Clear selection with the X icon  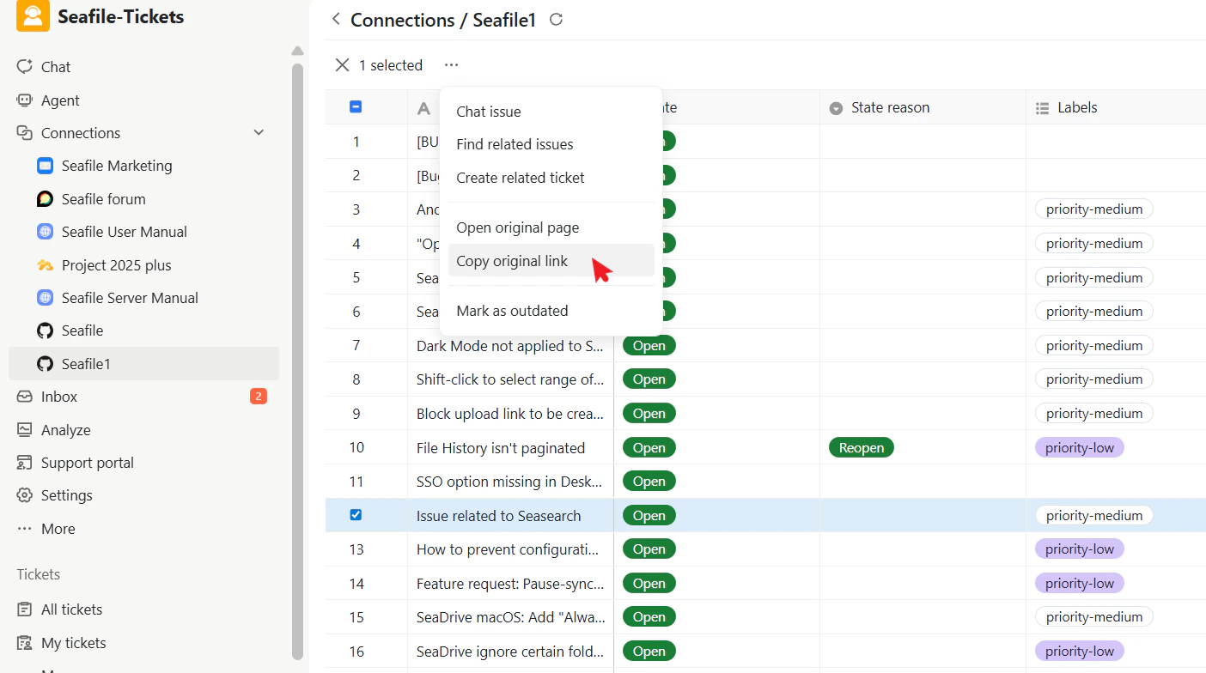pos(342,65)
